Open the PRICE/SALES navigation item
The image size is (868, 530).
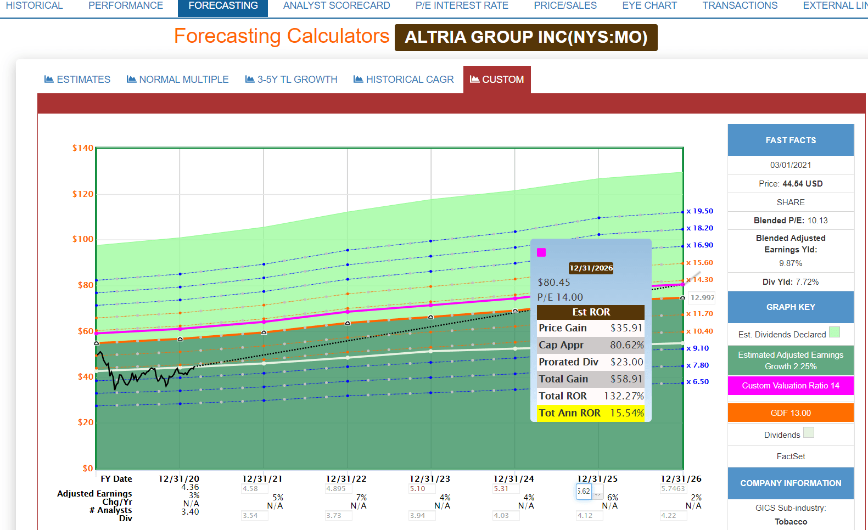[x=565, y=5]
